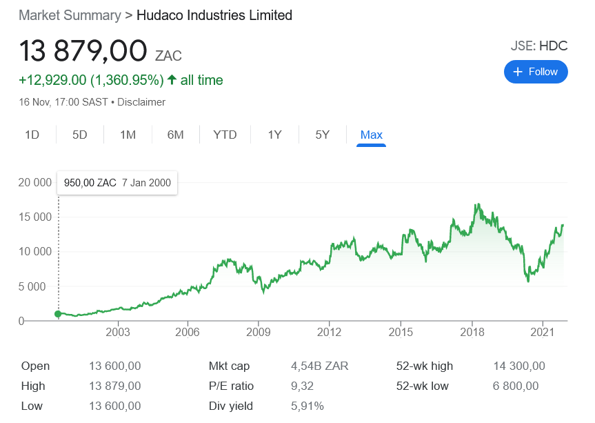Click the 2006 x-axis label
The width and height of the screenshot is (595, 423).
(187, 332)
